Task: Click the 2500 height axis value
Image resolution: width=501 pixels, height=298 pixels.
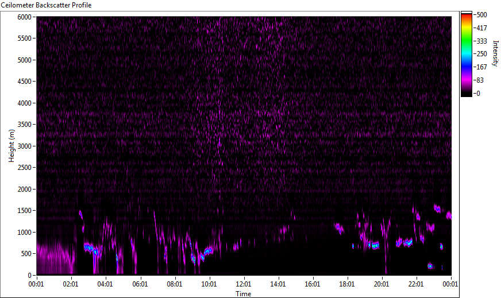Action: point(25,168)
